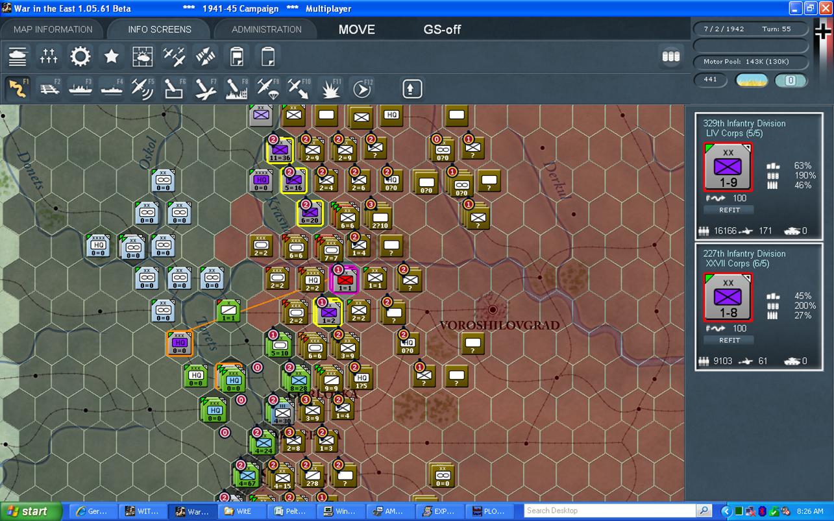The height and width of the screenshot is (521, 834).
Task: Click the pill showing 0
Action: [791, 80]
